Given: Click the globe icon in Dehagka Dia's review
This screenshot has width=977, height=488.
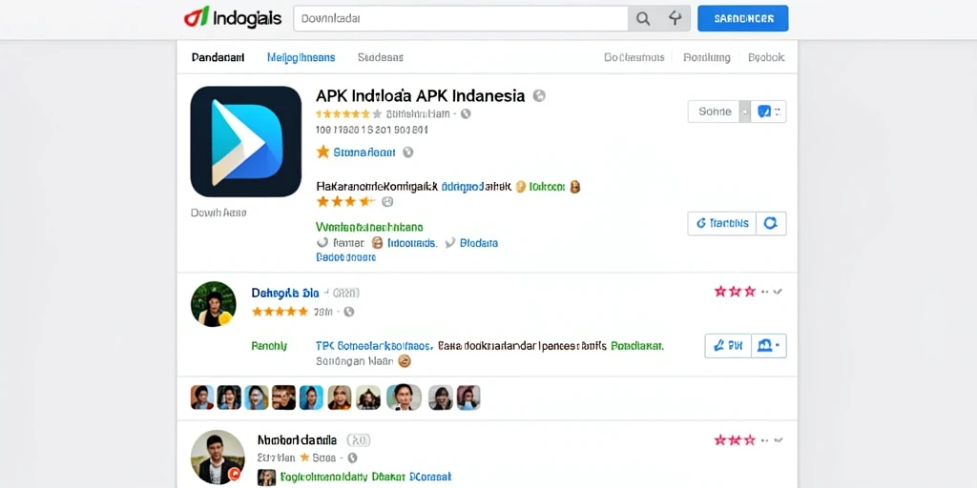Looking at the screenshot, I should [349, 312].
